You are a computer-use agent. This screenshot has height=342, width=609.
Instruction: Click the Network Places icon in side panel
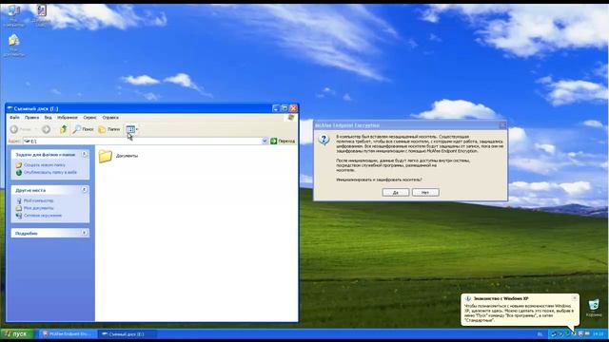[19, 216]
